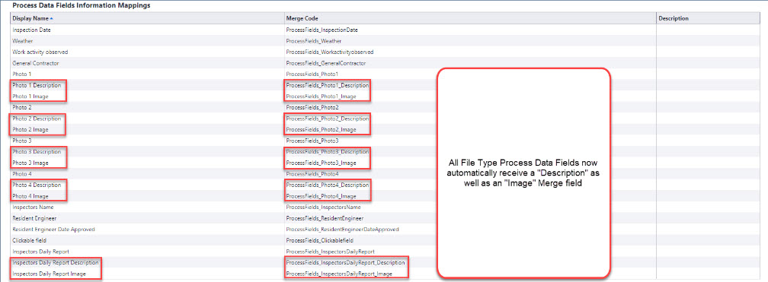Viewport: 768px width, 282px height.
Task: Select the General Contractor display name
Action: pyautogui.click(x=36, y=63)
